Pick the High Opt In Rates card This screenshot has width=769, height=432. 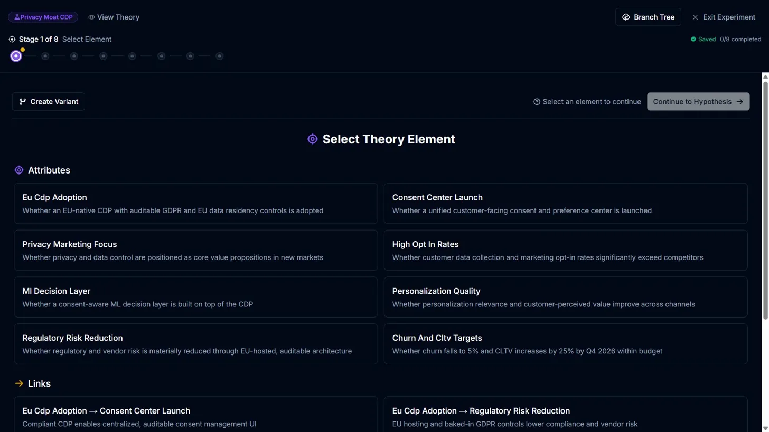coord(565,251)
